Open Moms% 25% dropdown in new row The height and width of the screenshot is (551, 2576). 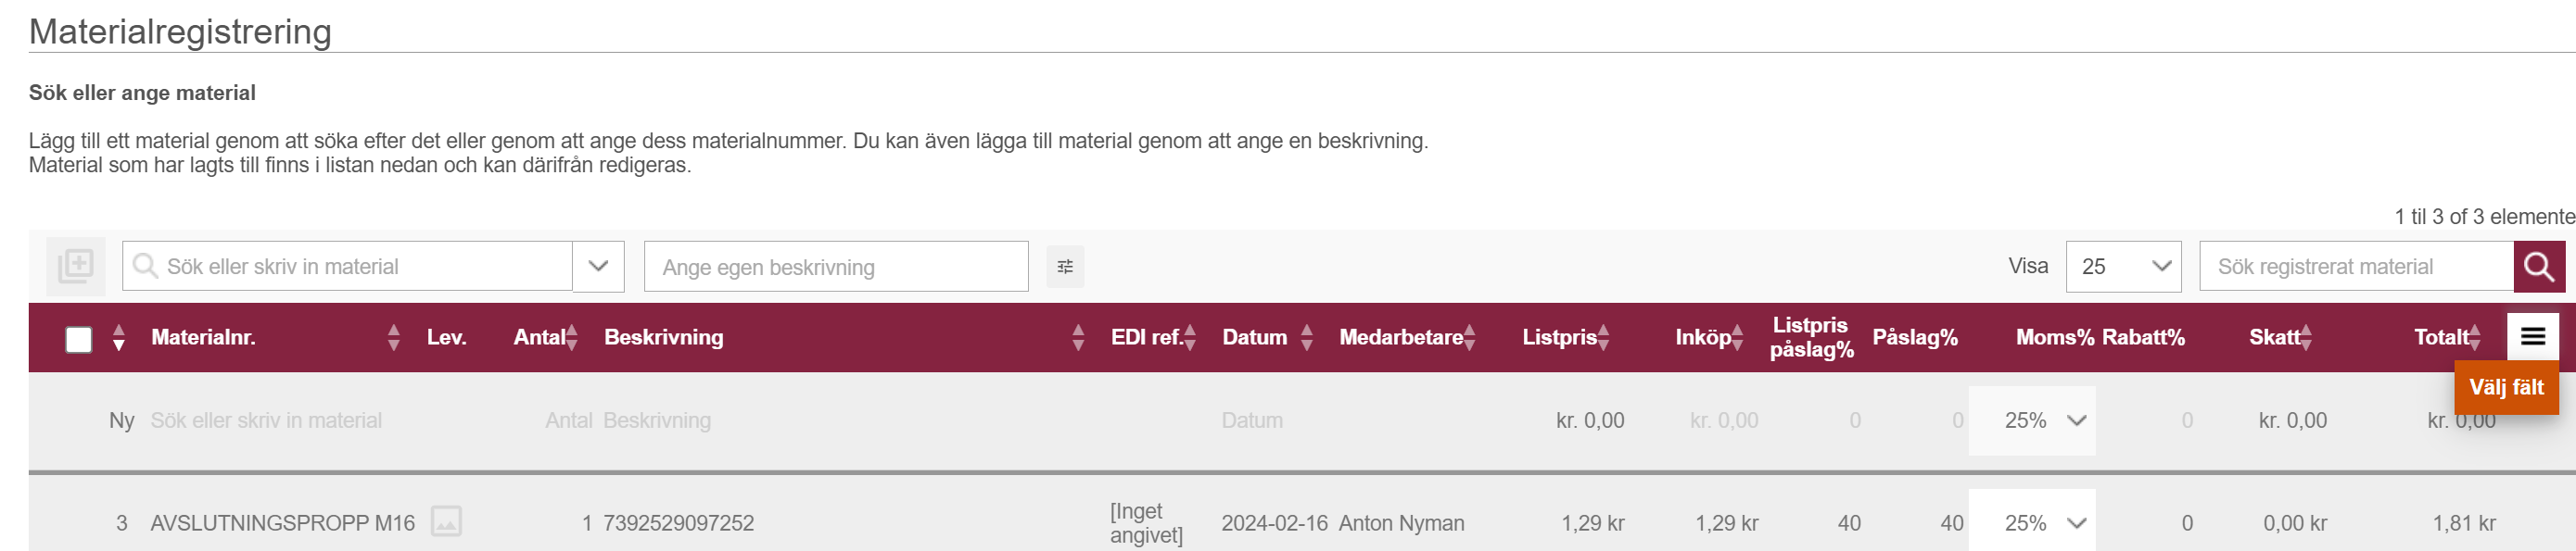click(2032, 420)
